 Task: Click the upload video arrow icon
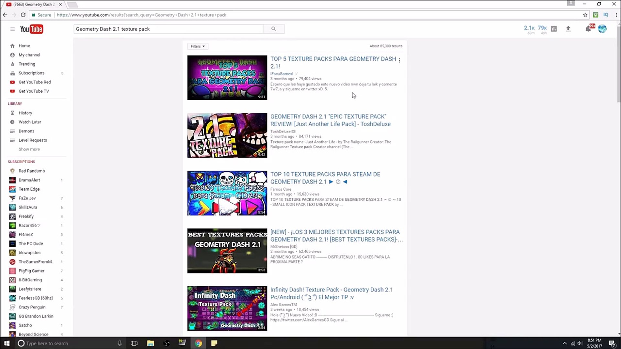[568, 29]
